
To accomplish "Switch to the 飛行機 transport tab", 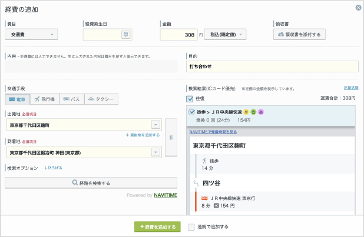I will pyautogui.click(x=45, y=99).
